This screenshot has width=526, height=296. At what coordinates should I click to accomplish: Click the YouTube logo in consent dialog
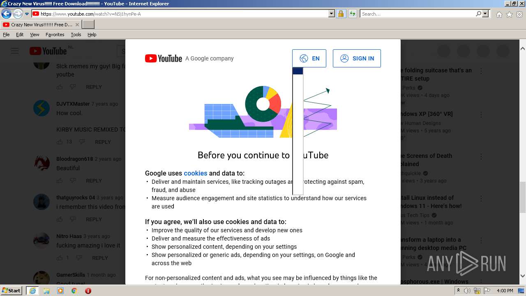point(164,58)
